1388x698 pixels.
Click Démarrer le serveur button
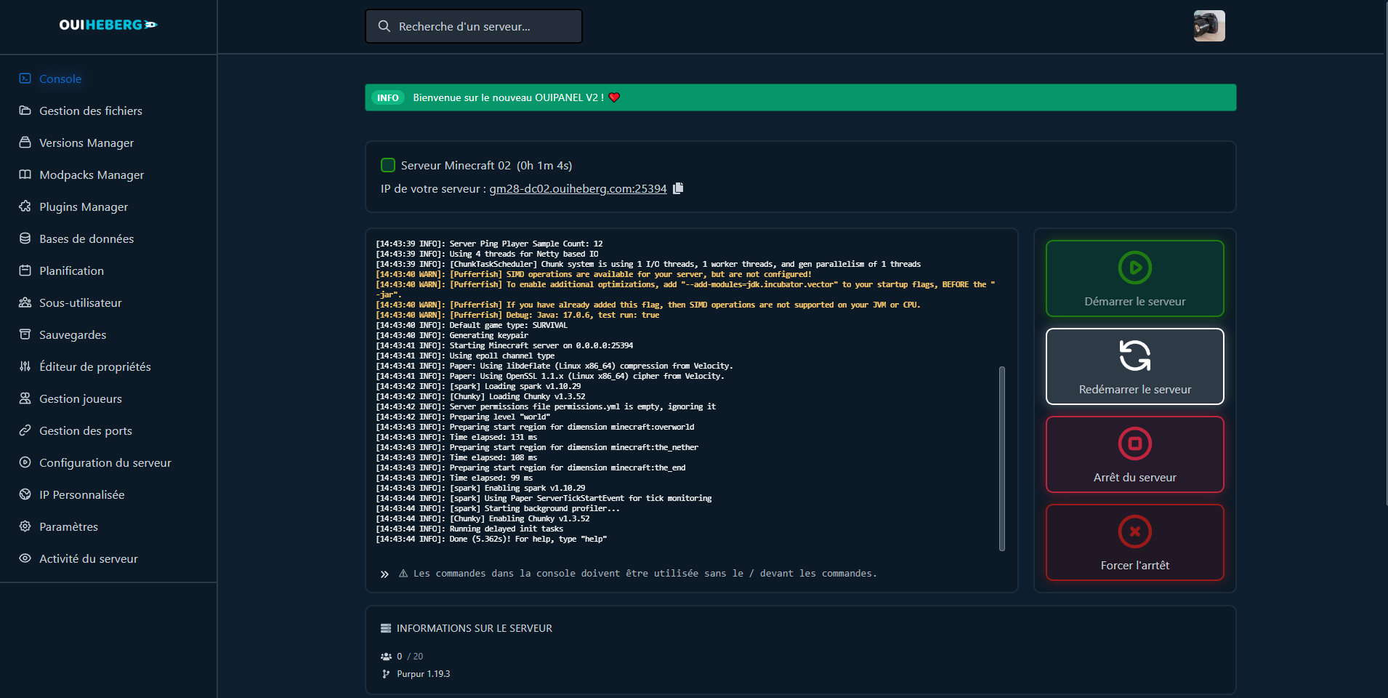click(x=1134, y=278)
